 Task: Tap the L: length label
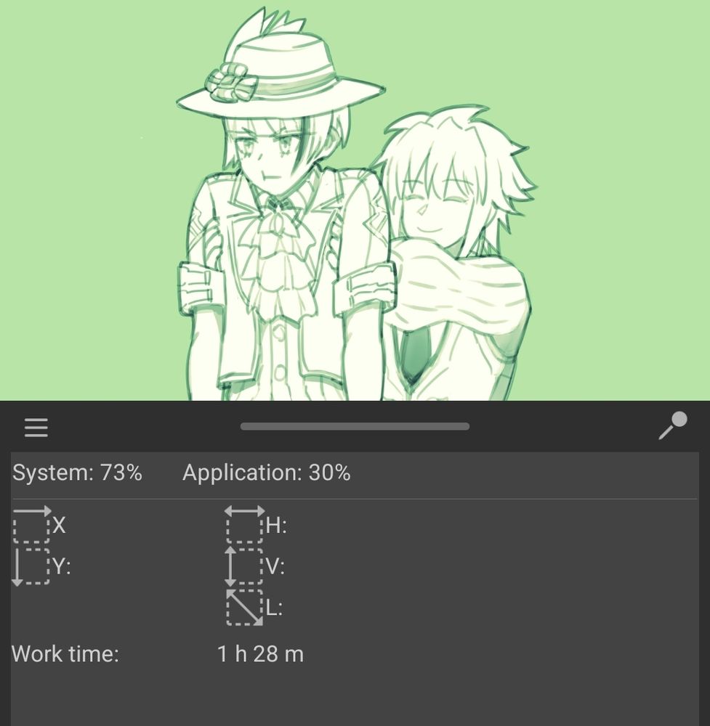[275, 608]
